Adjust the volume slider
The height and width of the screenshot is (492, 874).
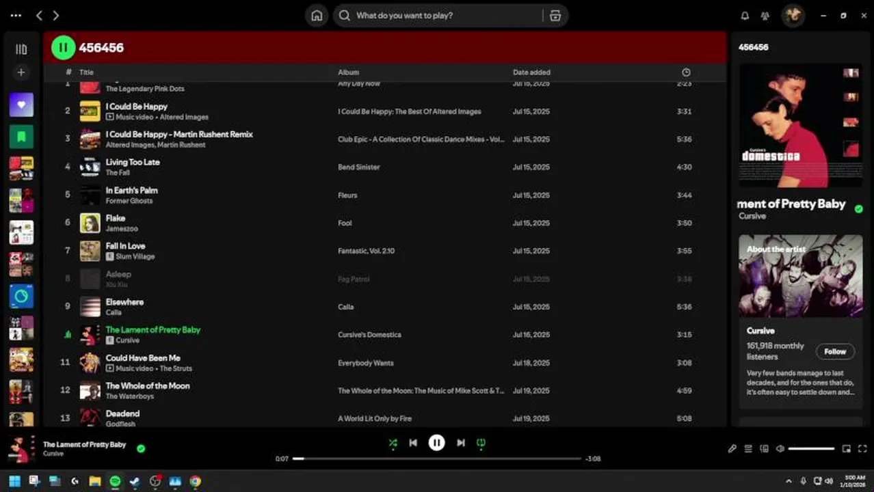pyautogui.click(x=811, y=449)
